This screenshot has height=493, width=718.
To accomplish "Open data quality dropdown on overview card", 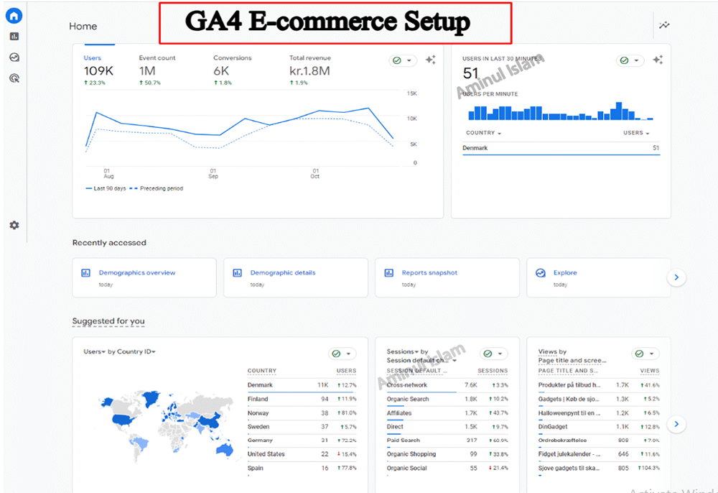I will tap(403, 60).
